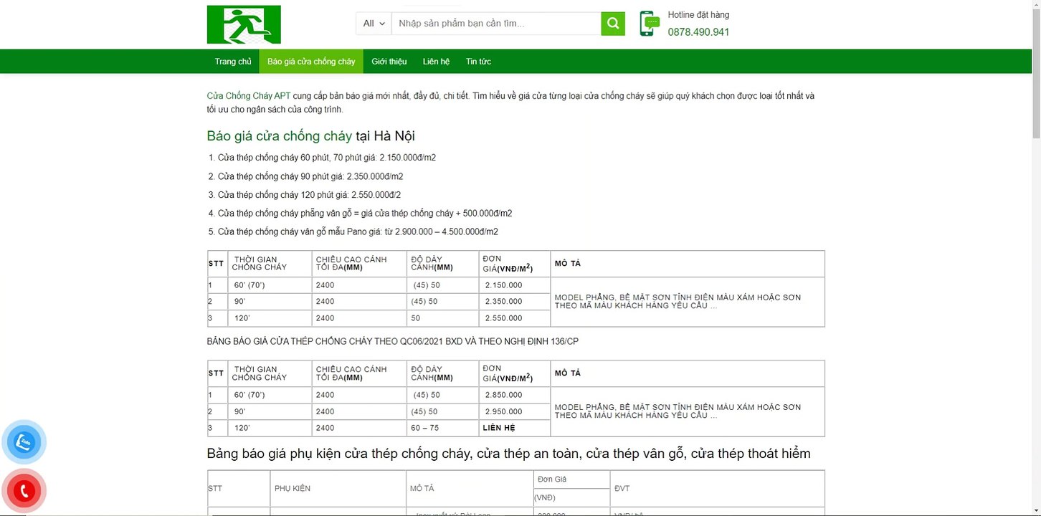Click price cell 2.550.000 in first table
Viewport: 1041px width, 516px height.
tap(515, 318)
